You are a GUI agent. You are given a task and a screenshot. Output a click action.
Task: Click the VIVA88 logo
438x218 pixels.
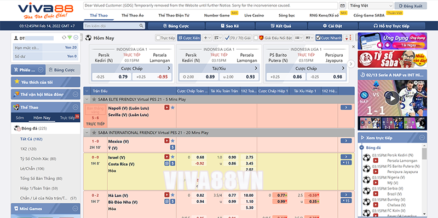pos(45,10)
